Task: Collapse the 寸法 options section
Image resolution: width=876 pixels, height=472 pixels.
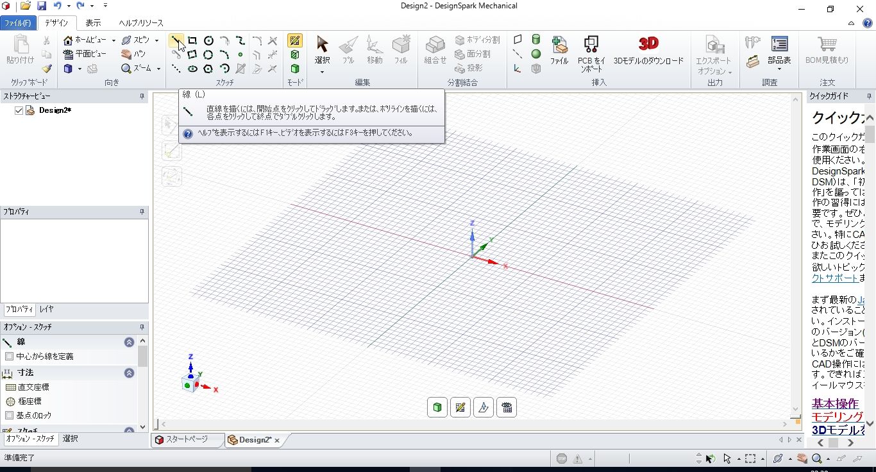Action: pos(129,373)
